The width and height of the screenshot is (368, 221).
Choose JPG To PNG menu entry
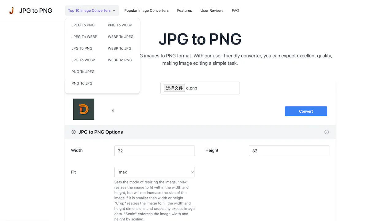point(82,48)
